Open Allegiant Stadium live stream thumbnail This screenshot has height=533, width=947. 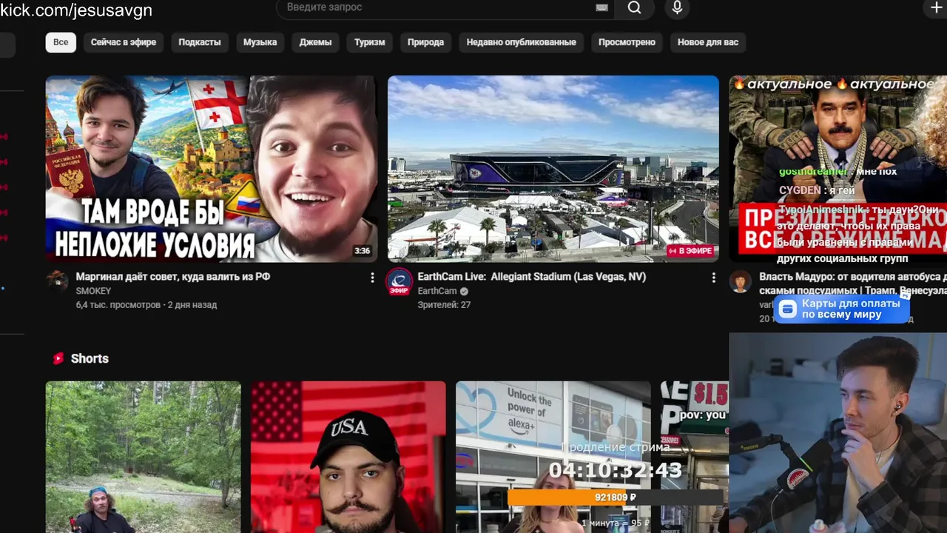(x=553, y=169)
